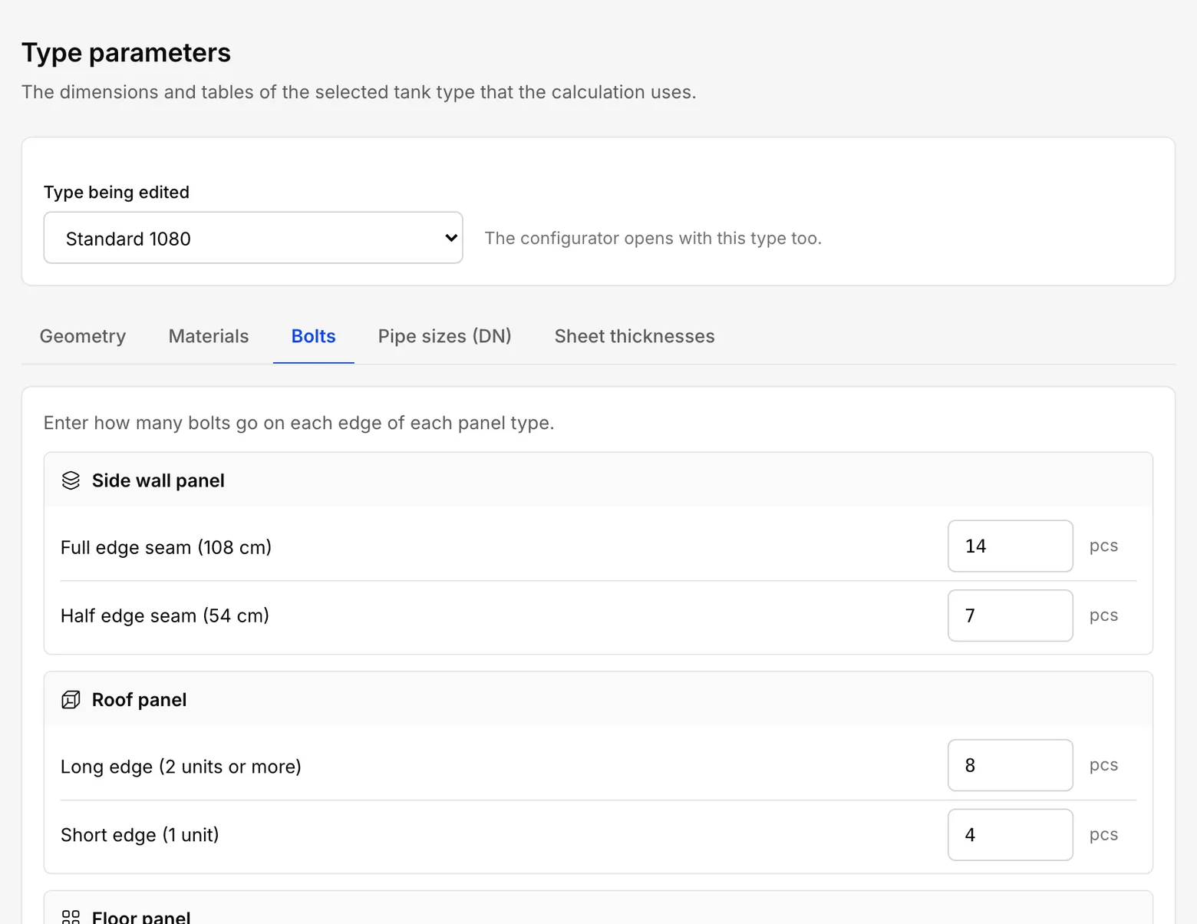Click the Half edge seam (54 cm) label

[165, 615]
